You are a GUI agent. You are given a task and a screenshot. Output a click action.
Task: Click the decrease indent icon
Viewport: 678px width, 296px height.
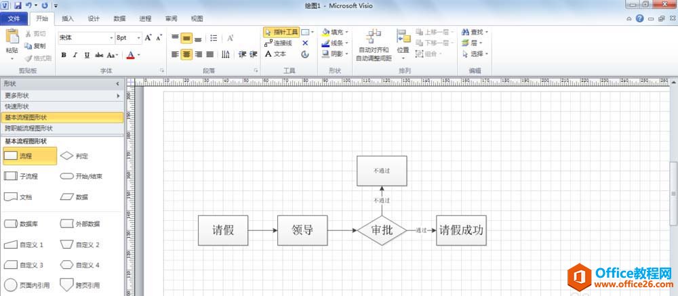tap(242, 54)
